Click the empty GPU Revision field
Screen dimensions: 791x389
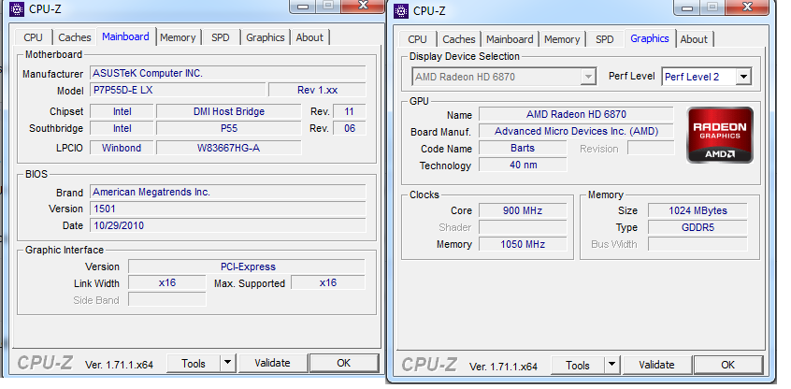pyautogui.click(x=651, y=149)
